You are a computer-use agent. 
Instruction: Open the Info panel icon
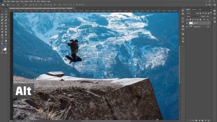(183, 22)
